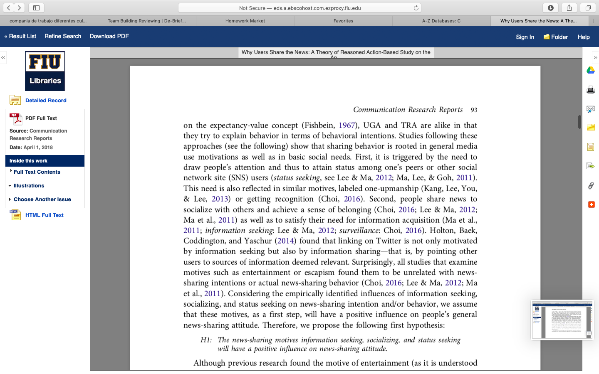This screenshot has width=599, height=374.
Task: Click the FIU Libraries logo
Action: pos(45,71)
